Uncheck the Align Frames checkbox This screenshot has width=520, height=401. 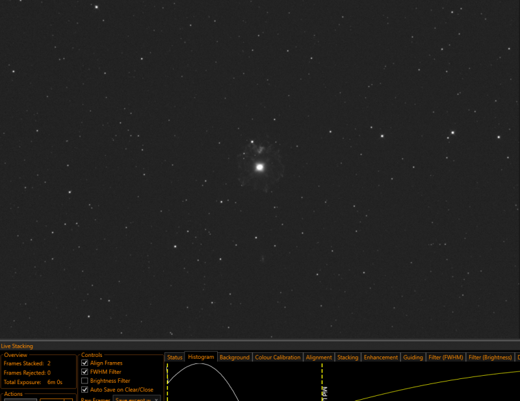tap(84, 363)
